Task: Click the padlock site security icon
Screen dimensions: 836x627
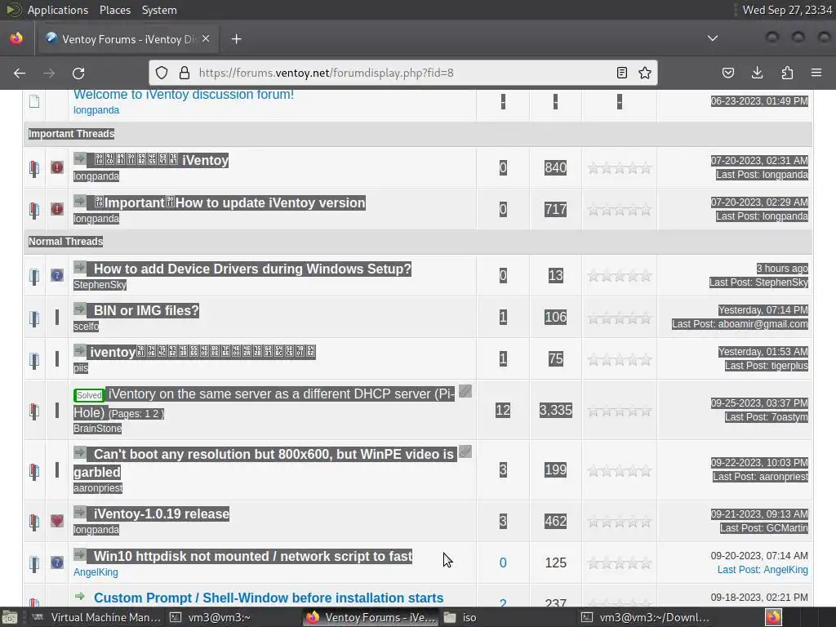Action: [185, 73]
